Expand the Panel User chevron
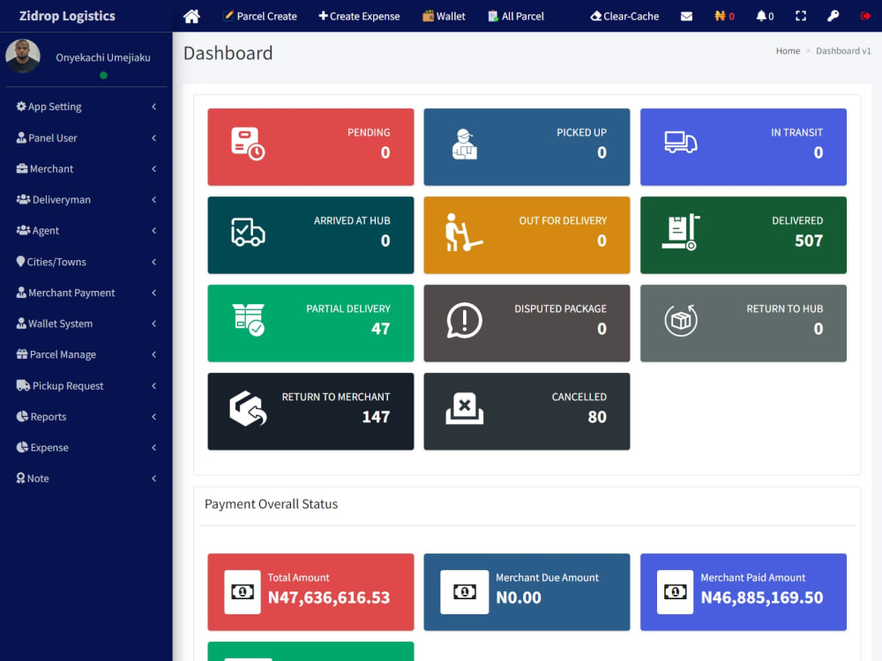This screenshot has width=882, height=661. 153,137
